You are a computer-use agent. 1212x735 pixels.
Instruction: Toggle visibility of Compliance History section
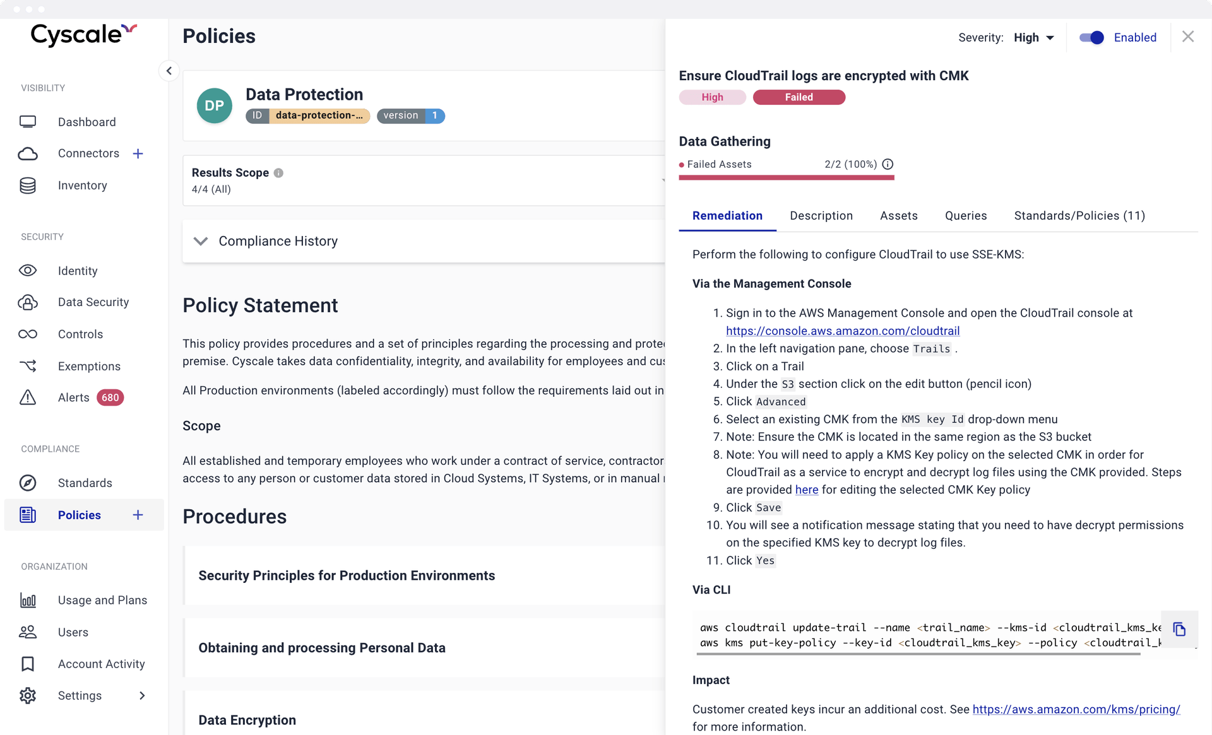click(200, 240)
